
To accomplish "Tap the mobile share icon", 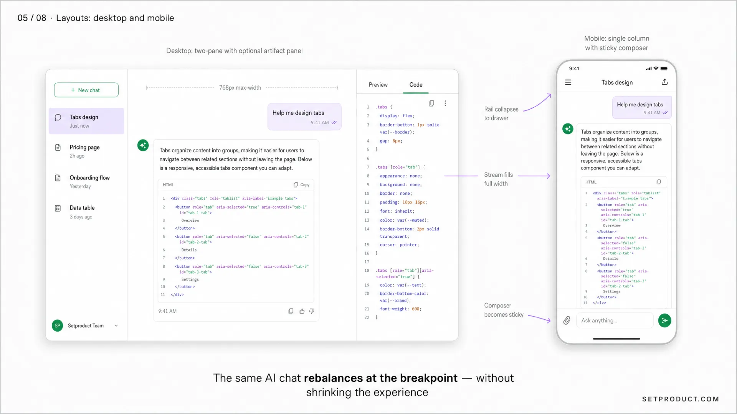I will (665, 82).
